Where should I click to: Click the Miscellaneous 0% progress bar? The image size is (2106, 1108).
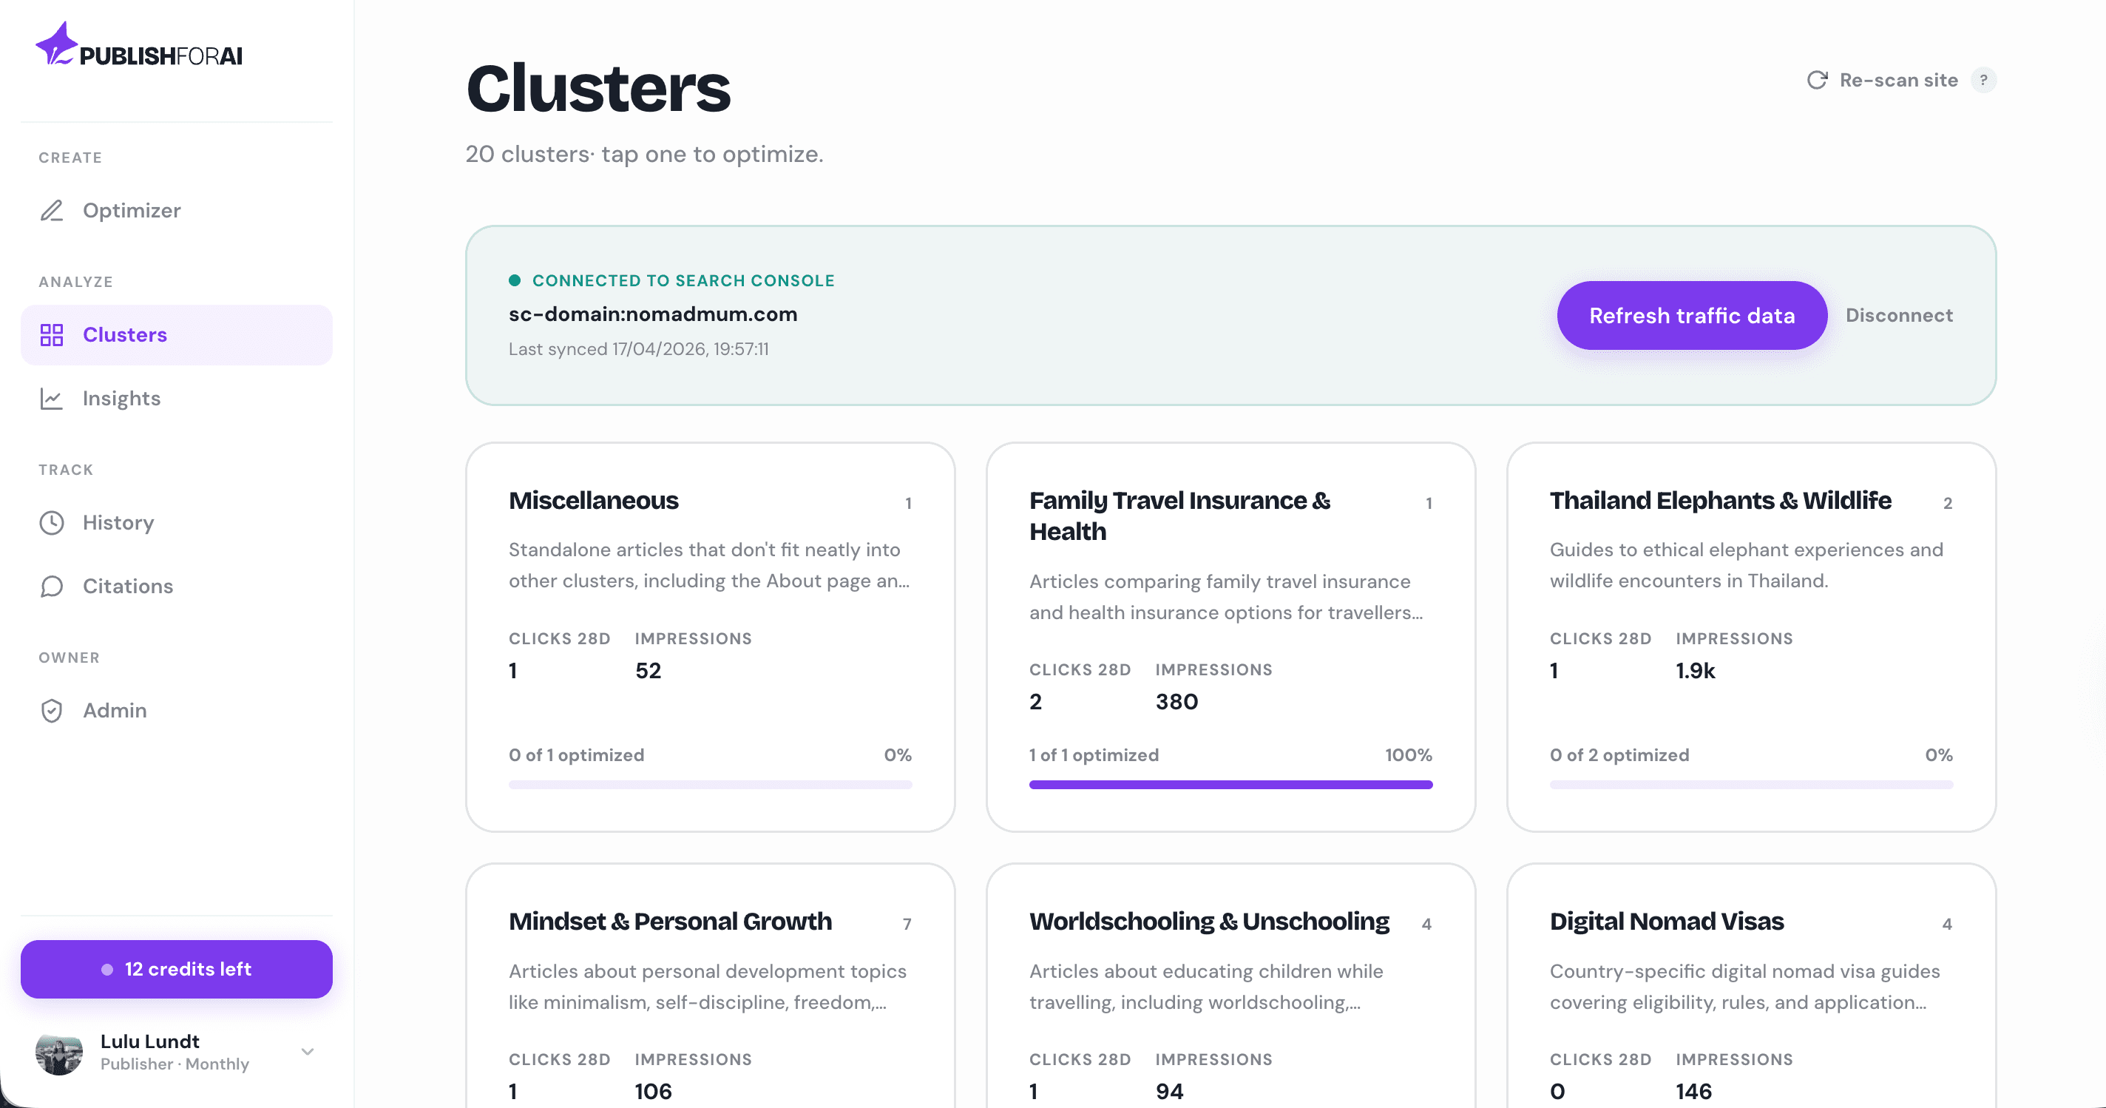click(710, 785)
